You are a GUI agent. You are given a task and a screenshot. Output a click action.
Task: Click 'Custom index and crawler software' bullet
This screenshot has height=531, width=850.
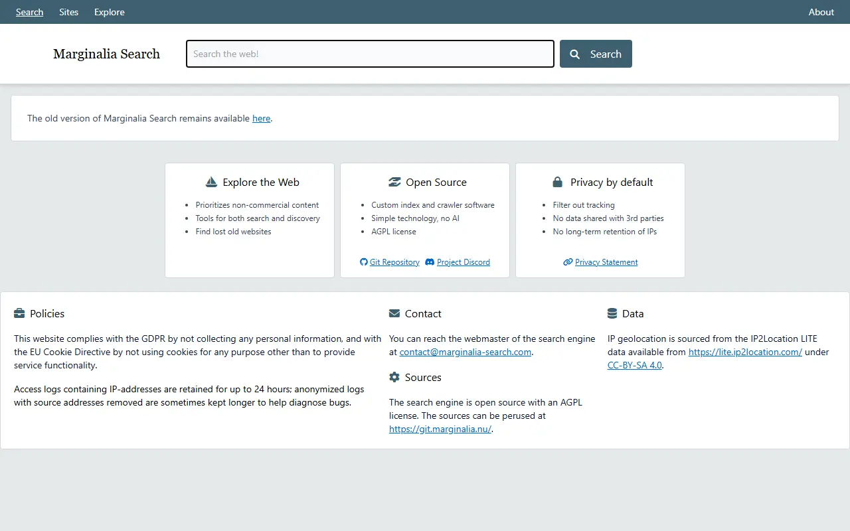pyautogui.click(x=433, y=205)
